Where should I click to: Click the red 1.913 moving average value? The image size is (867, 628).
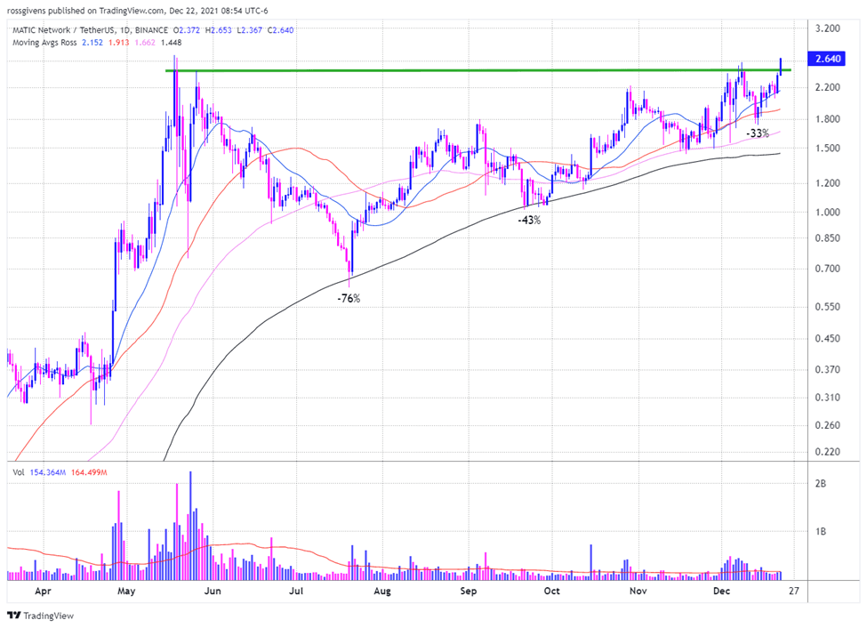(119, 43)
